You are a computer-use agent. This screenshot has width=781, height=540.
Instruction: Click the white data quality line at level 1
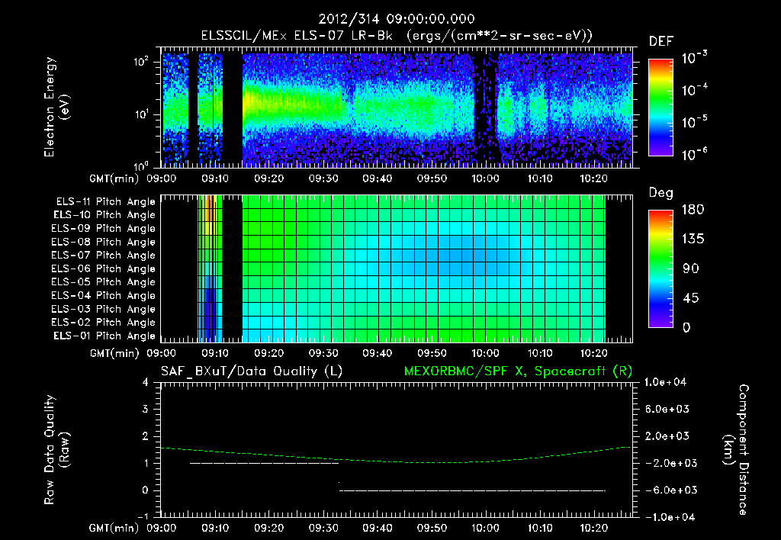pos(264,463)
